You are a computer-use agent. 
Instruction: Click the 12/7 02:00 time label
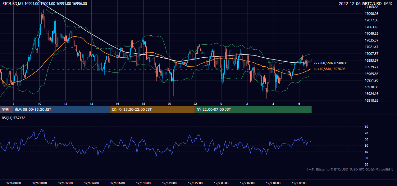tap(247, 183)
